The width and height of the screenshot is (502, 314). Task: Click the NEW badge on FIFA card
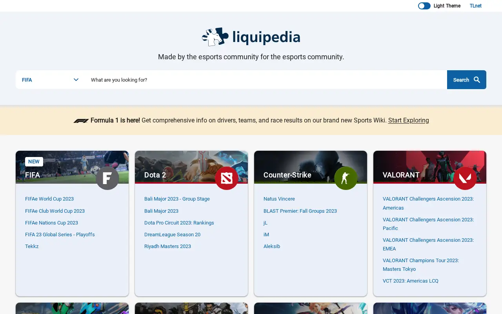[x=34, y=162]
